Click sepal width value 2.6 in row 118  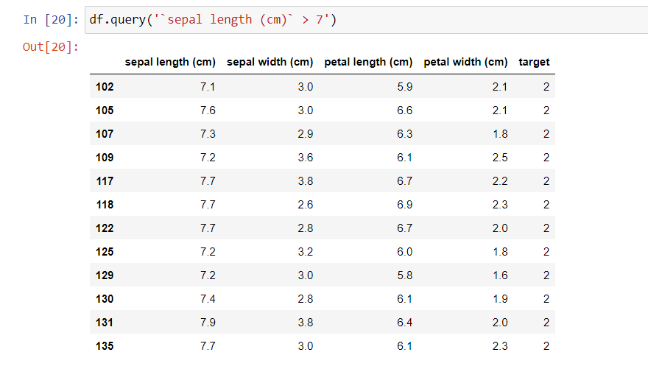tap(306, 205)
